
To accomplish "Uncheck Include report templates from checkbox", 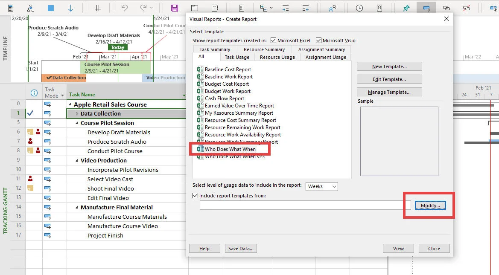I will click(195, 196).
